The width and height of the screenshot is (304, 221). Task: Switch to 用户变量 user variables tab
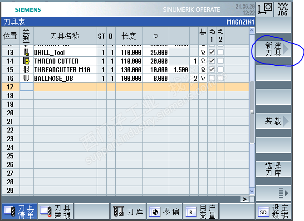pos(201,211)
